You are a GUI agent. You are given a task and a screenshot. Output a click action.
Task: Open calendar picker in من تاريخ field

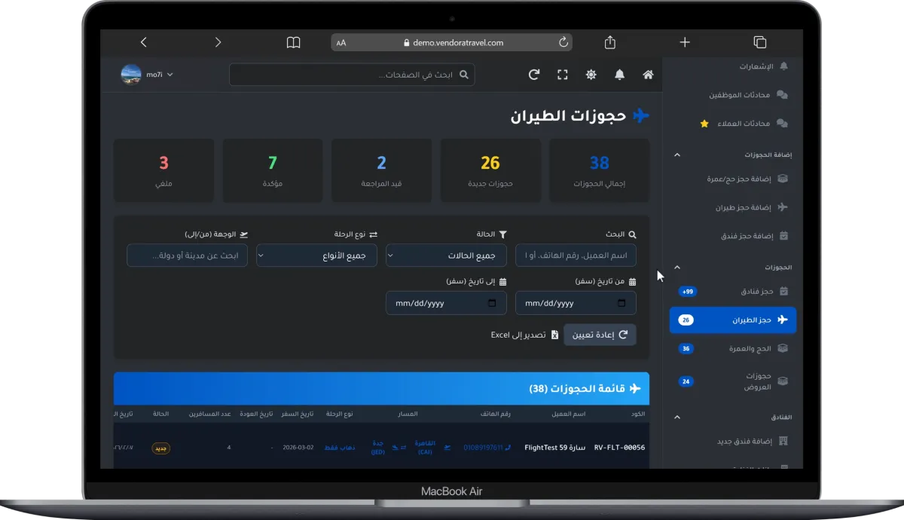coord(621,303)
